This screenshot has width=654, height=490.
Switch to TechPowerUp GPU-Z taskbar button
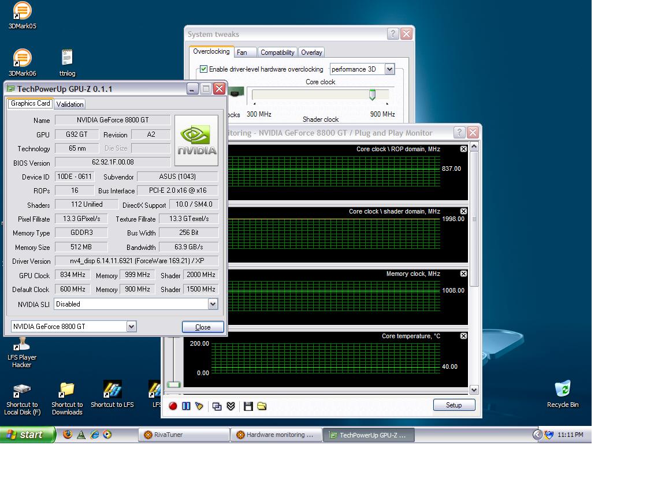click(x=369, y=435)
